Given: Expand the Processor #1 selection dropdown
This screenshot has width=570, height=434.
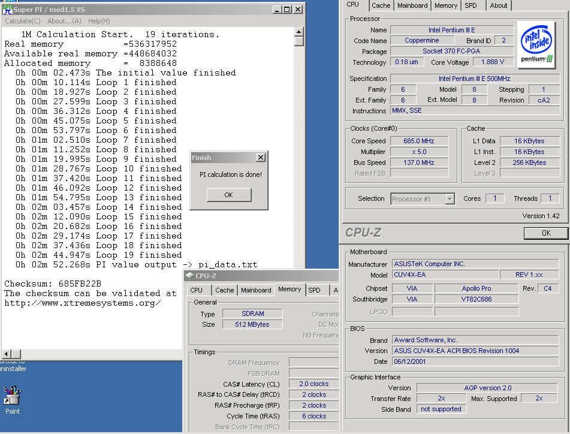Looking at the screenshot, I should [450, 199].
